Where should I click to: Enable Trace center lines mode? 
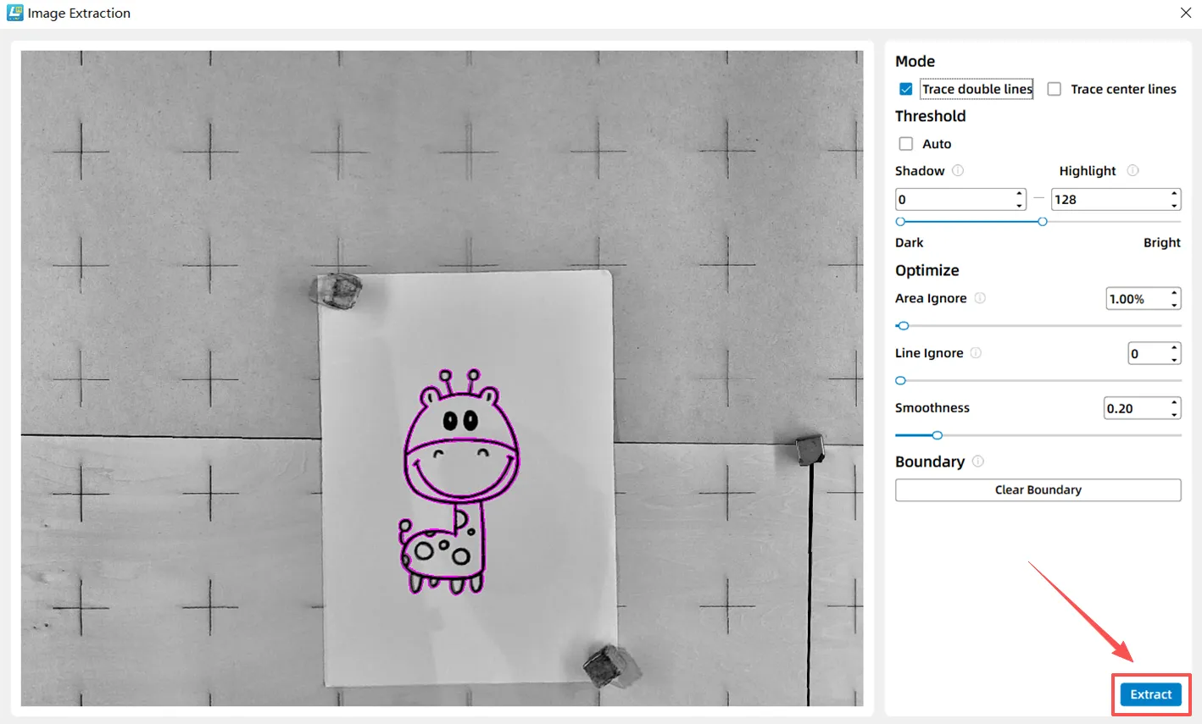point(1055,89)
